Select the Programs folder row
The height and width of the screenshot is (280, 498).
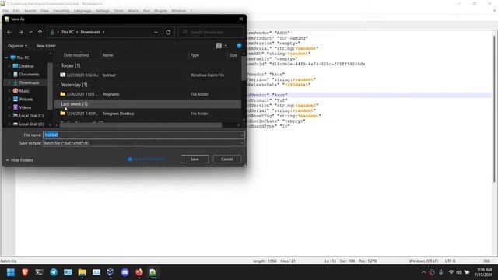148,94
